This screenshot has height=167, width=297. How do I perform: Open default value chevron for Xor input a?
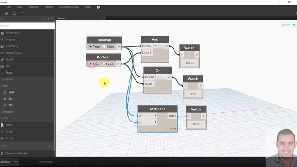click(155, 116)
